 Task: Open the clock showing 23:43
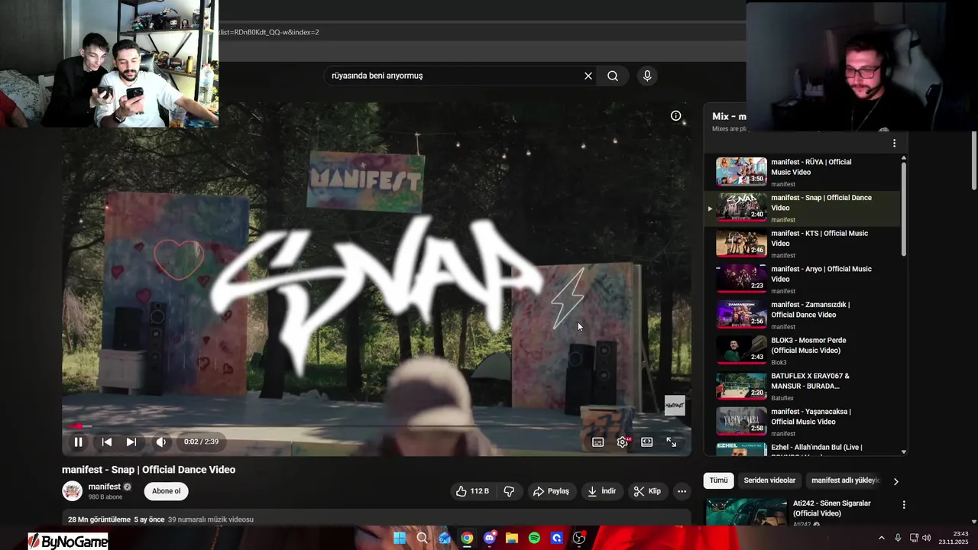[954, 538]
